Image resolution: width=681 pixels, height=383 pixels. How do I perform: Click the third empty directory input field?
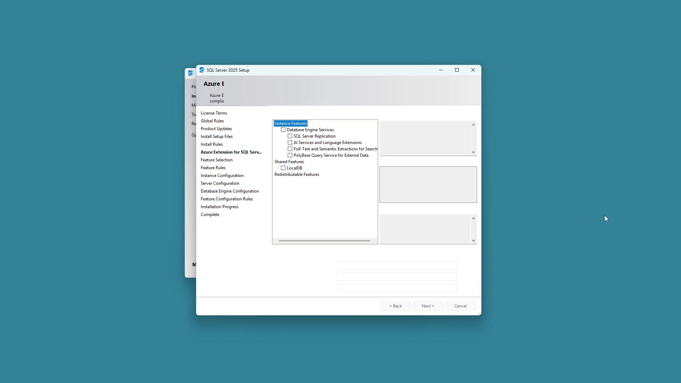397,288
